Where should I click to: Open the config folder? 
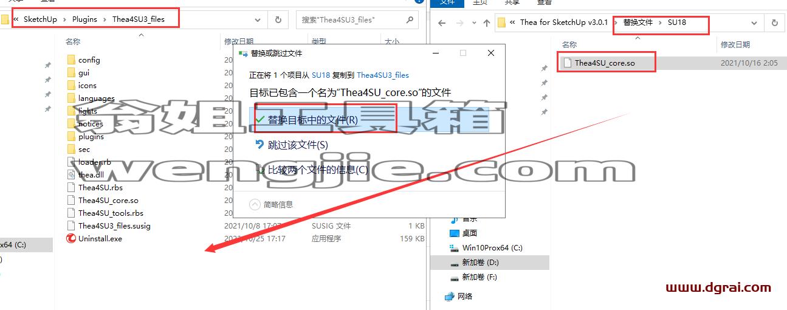[x=89, y=60]
